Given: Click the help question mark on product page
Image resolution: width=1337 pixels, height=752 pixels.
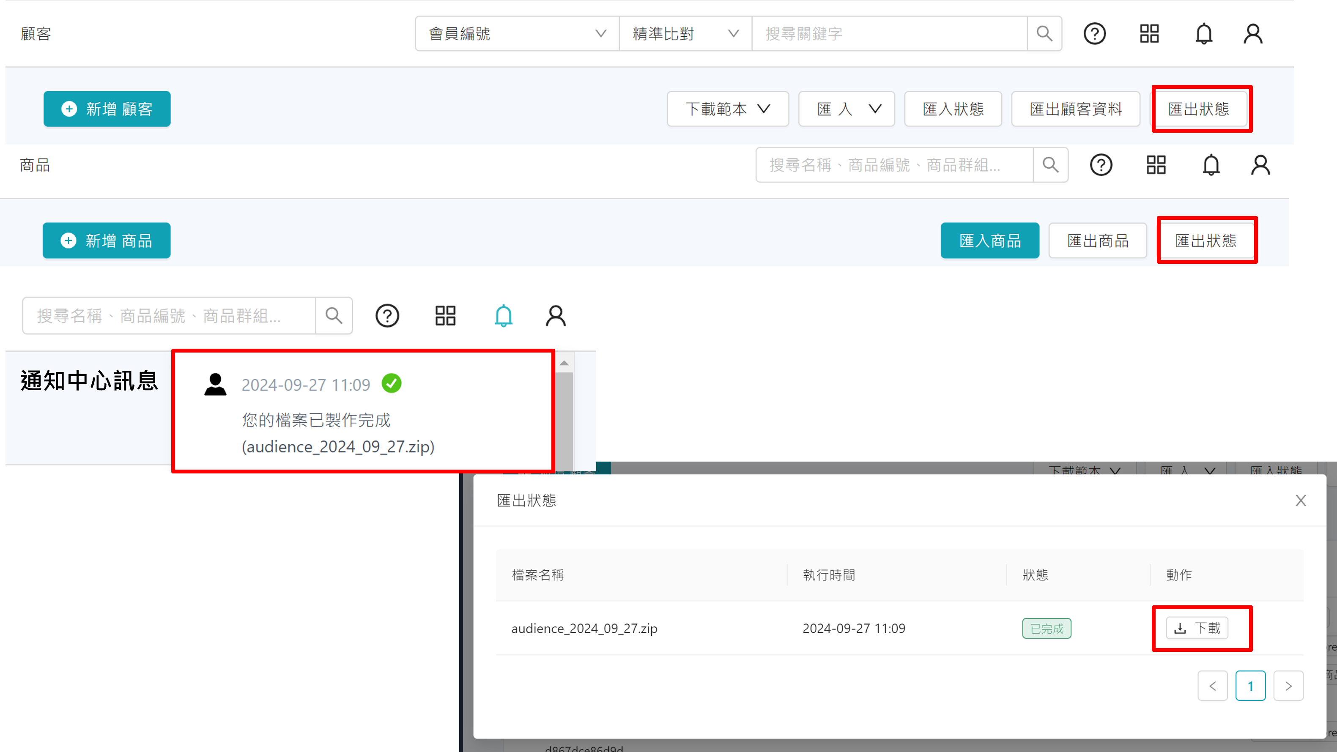Looking at the screenshot, I should point(1101,164).
